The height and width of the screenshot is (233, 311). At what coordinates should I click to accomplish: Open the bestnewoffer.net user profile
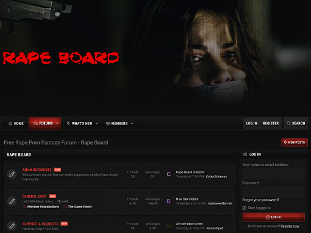[x=220, y=203]
